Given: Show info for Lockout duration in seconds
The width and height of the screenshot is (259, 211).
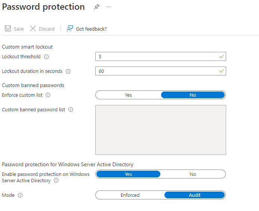Looking at the screenshot, I should tap(68, 71).
